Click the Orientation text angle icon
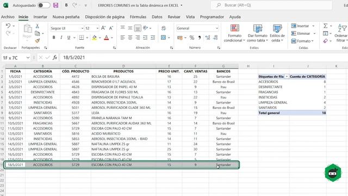 coord(146,28)
